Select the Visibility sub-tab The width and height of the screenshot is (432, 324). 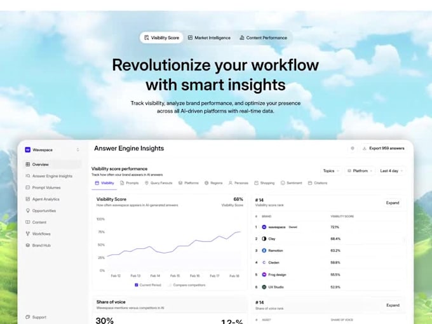104,183
